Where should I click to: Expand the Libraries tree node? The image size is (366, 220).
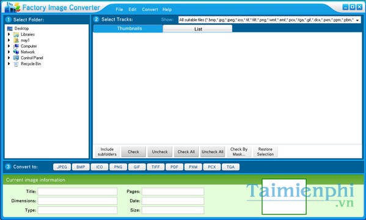[x=9, y=35]
